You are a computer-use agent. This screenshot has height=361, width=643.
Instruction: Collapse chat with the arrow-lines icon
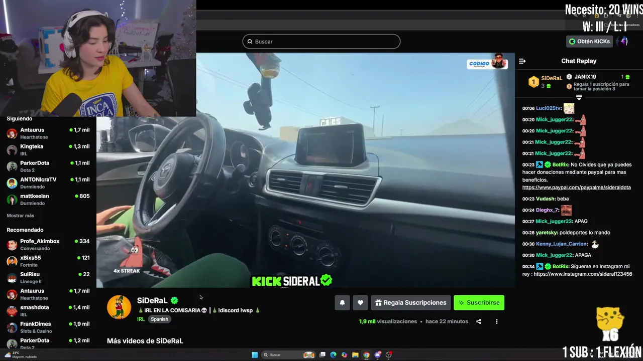coord(522,61)
